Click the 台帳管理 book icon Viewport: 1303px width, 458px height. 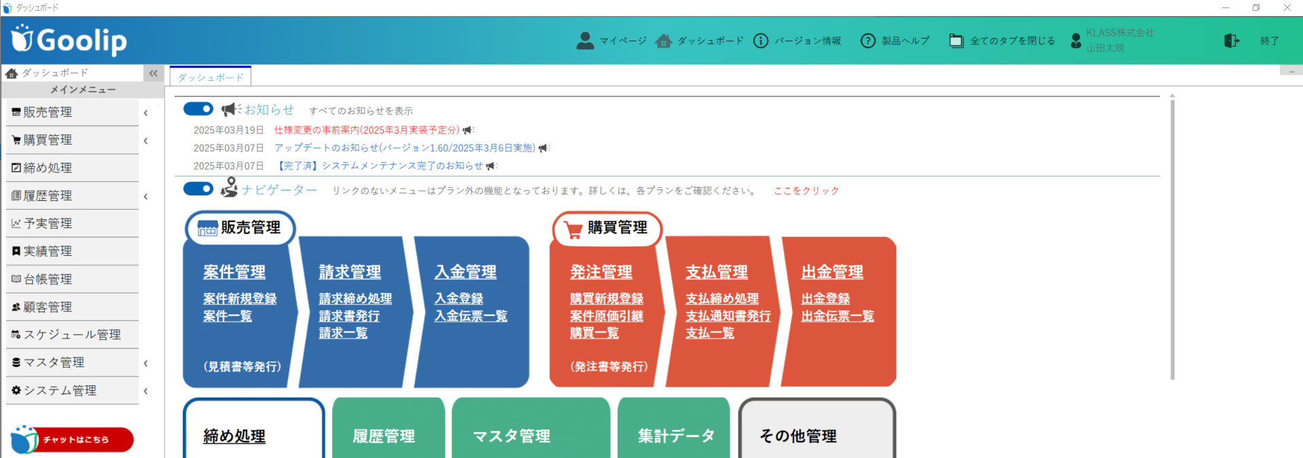pyautogui.click(x=16, y=279)
